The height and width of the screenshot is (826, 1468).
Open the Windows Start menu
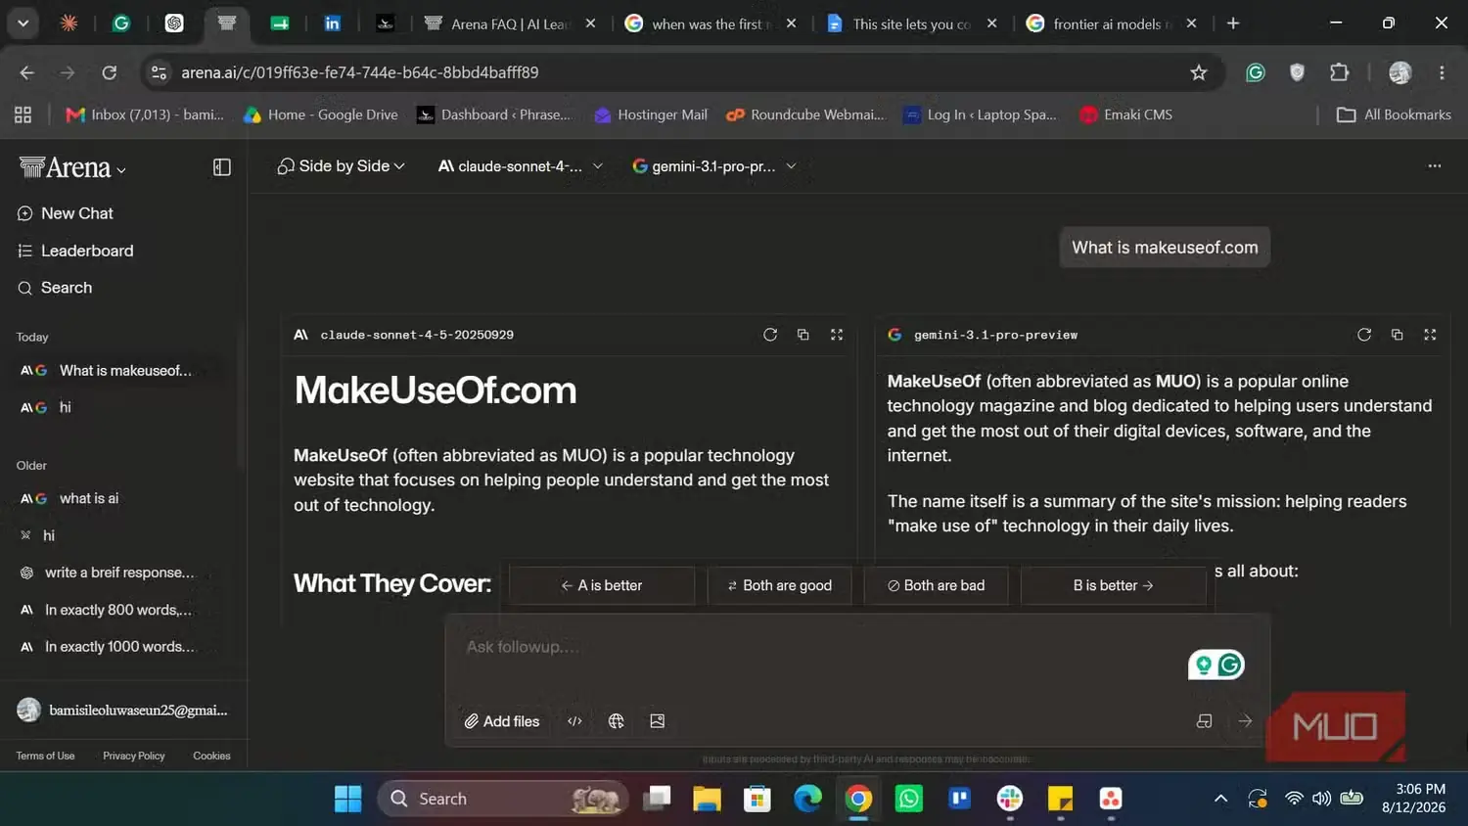click(x=347, y=799)
